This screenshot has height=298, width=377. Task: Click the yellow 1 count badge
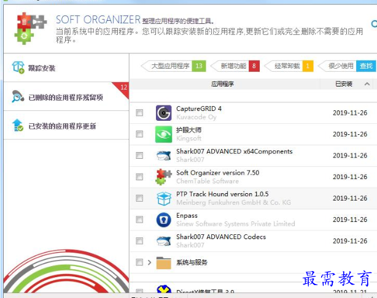(x=308, y=66)
